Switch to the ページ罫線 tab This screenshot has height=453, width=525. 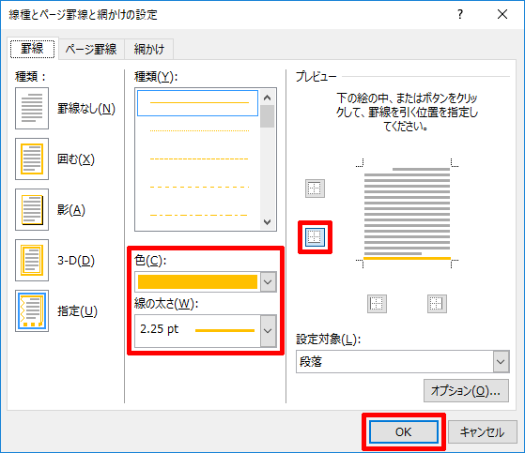(x=91, y=49)
